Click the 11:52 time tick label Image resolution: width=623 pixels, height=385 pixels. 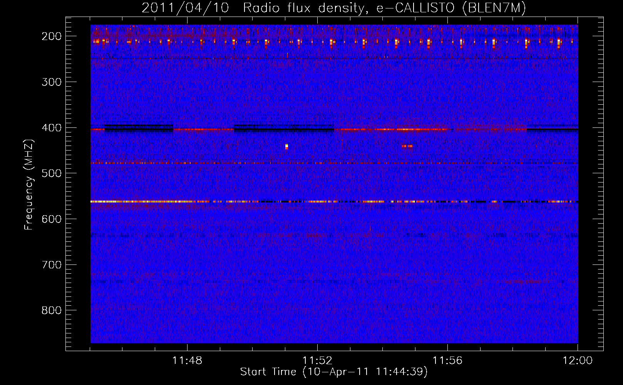point(317,361)
